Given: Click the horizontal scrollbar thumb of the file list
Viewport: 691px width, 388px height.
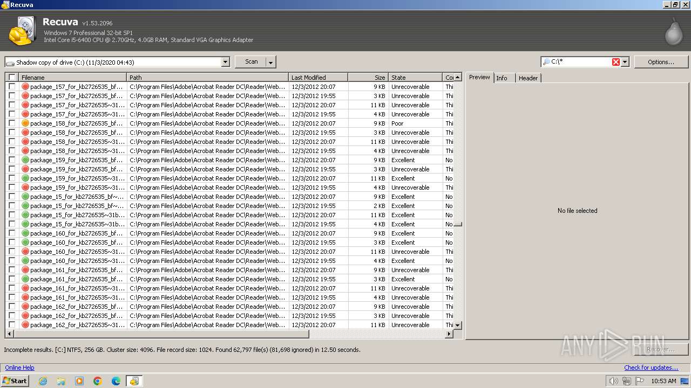Looking at the screenshot, I should pyautogui.click(x=161, y=334).
